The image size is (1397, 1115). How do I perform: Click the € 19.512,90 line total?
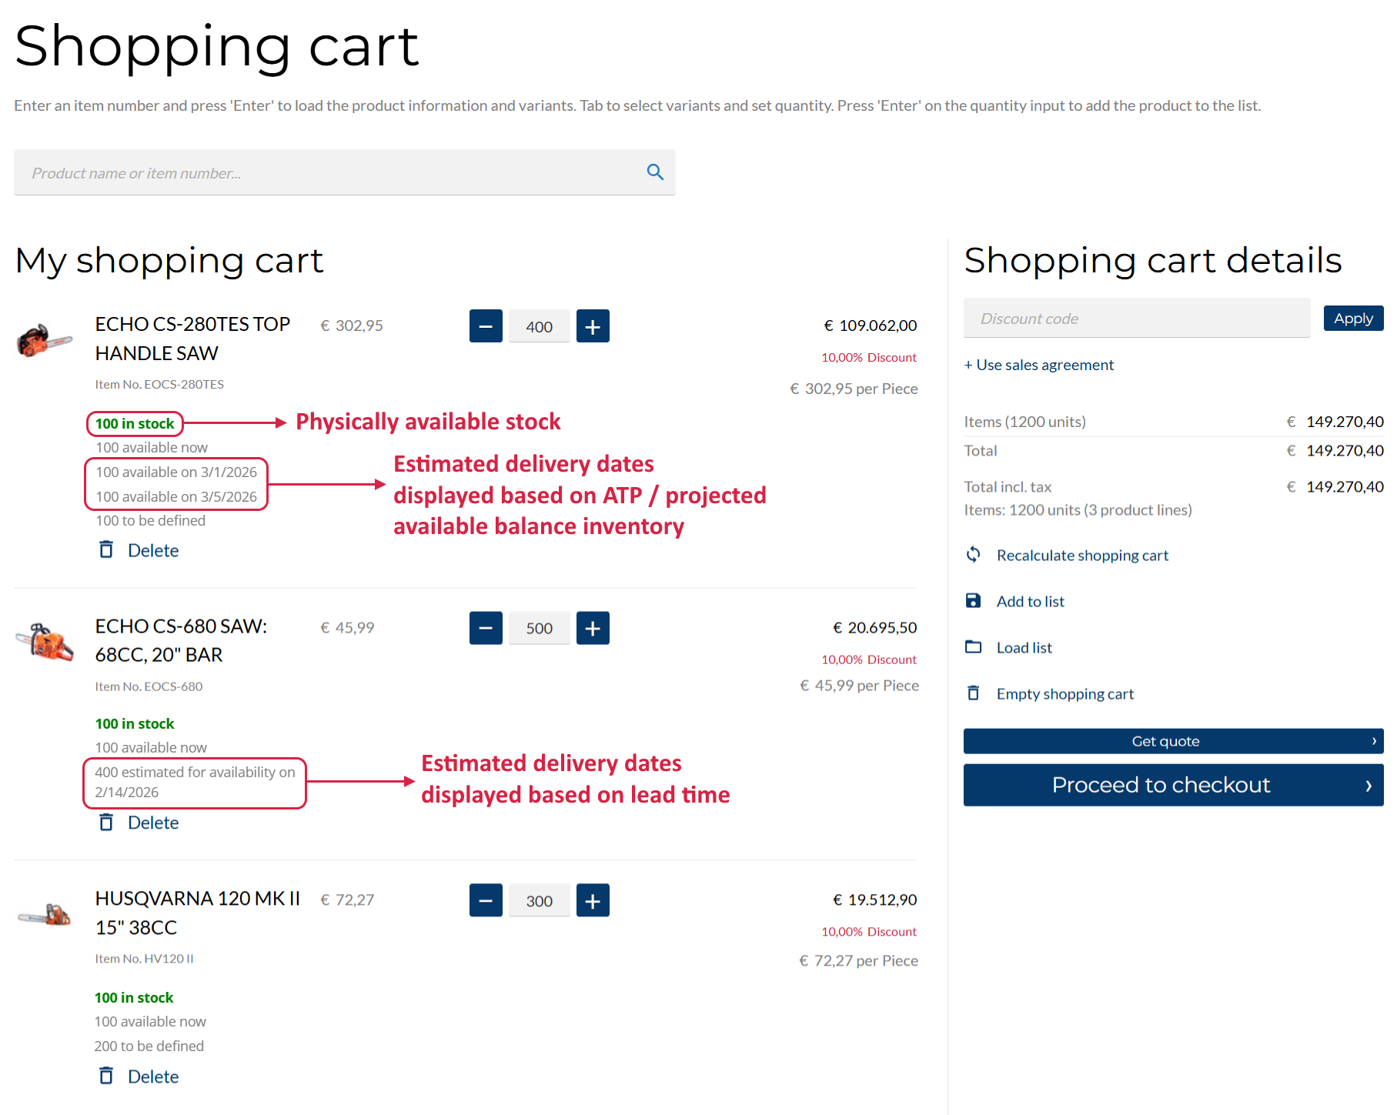875,900
